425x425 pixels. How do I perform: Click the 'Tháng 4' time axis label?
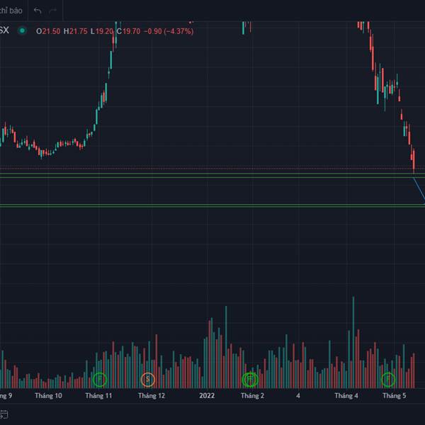click(346, 396)
